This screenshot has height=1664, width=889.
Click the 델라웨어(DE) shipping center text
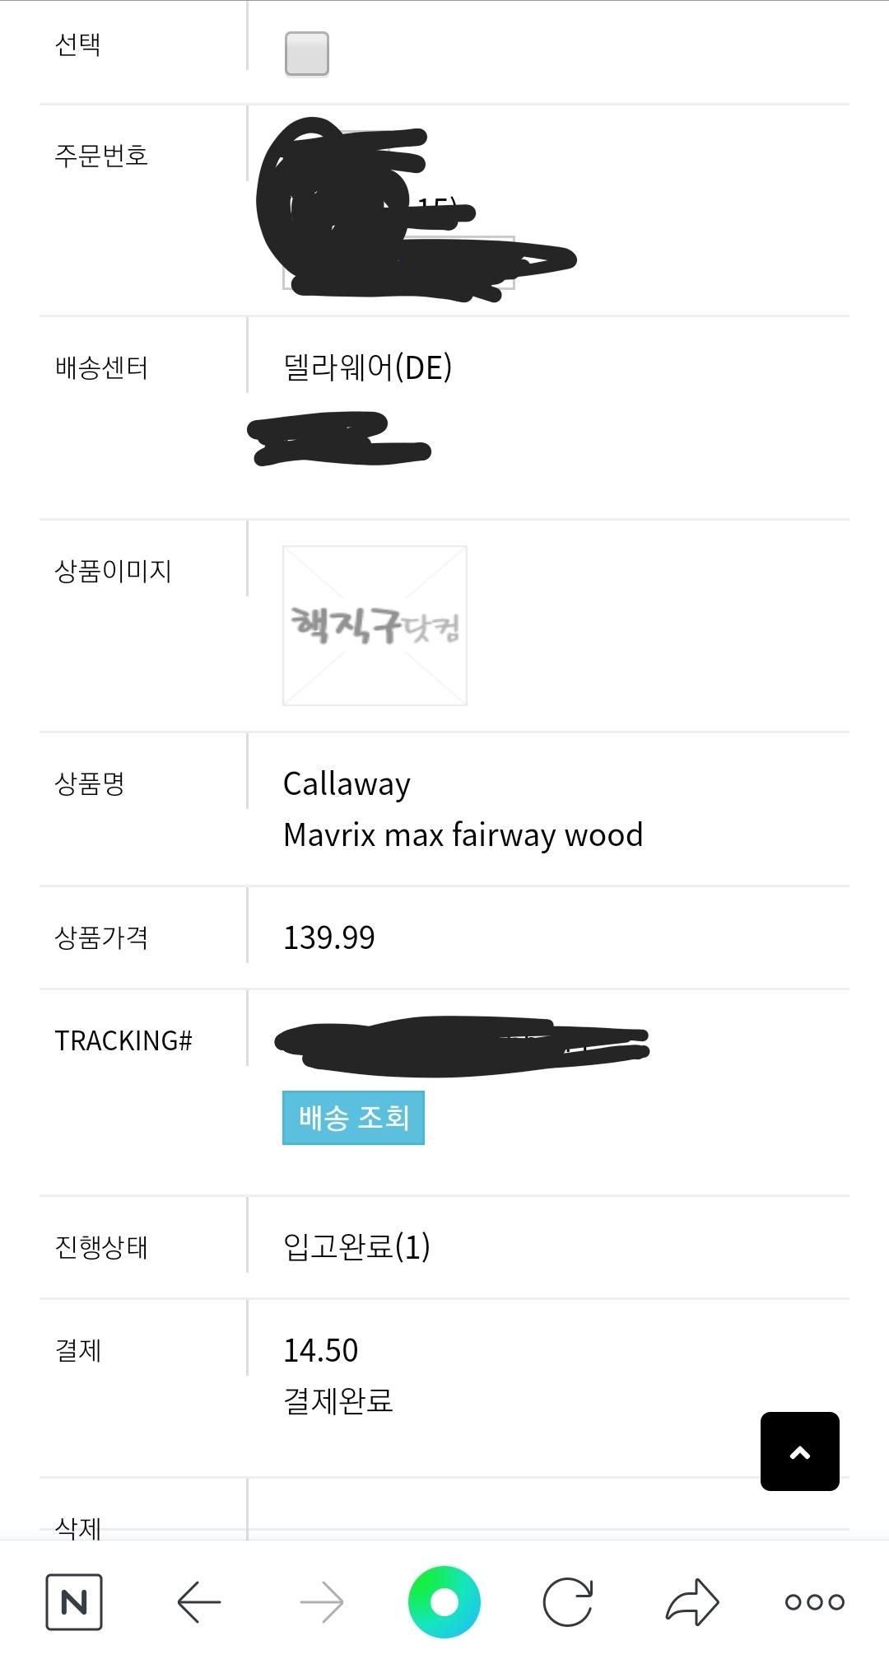click(367, 367)
